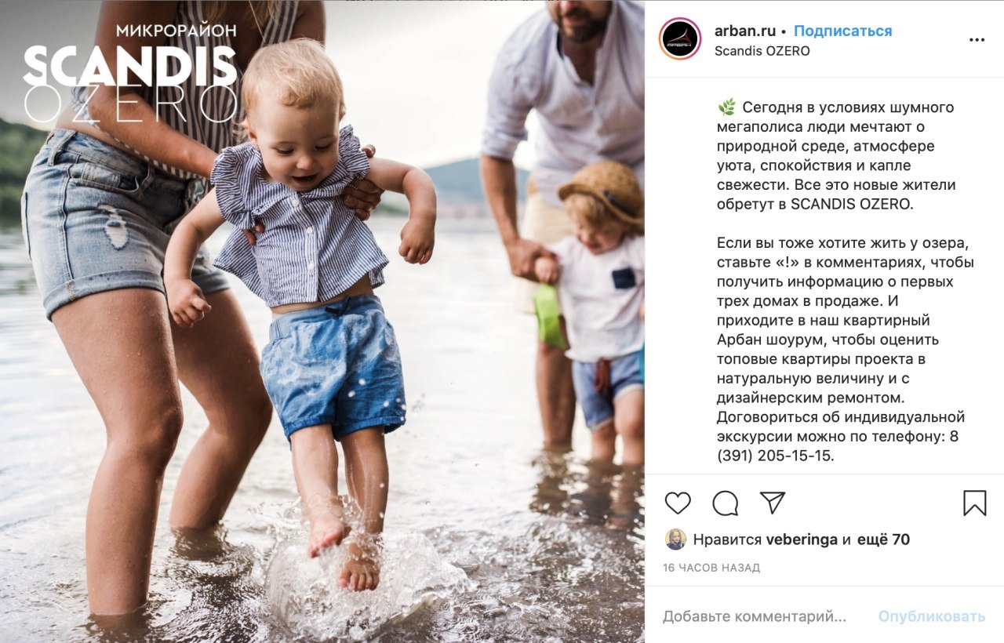Viewport: 1004px width, 643px height.
Task: Click the main post photo of toddler
Action: [322, 321]
